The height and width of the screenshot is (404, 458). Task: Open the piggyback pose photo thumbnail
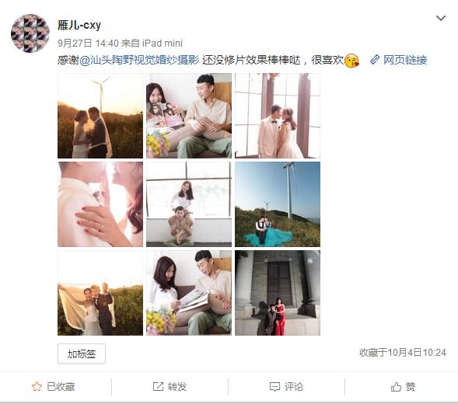[x=189, y=204]
